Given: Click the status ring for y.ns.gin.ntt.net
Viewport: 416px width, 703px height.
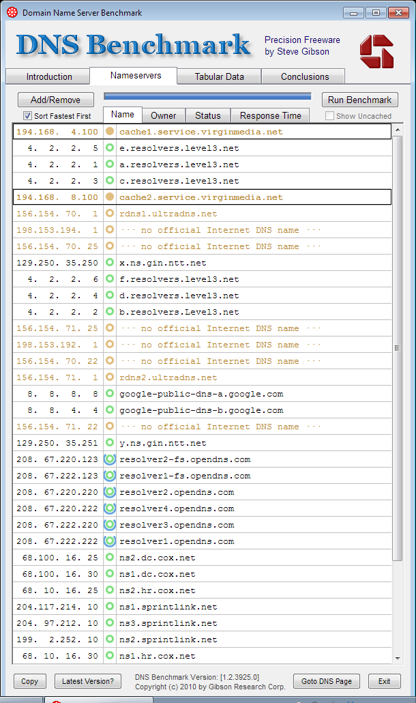Looking at the screenshot, I should click(x=110, y=442).
